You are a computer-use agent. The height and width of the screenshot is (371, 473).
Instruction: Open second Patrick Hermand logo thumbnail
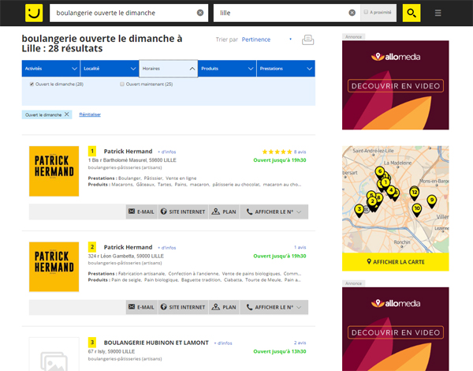[x=54, y=267]
